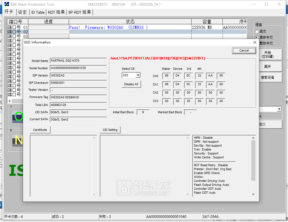Click the Pass! Firmware status text
Viewport: 288px width, 222px height.
(108, 27)
